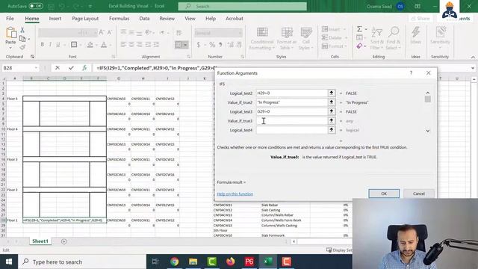Click Increase Font Size icon
Screen dimensions: 478x269
click(102, 33)
